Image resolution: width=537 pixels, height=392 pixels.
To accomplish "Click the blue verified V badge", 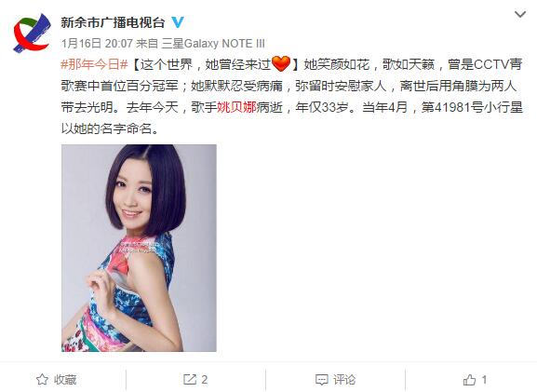I will click(x=178, y=22).
